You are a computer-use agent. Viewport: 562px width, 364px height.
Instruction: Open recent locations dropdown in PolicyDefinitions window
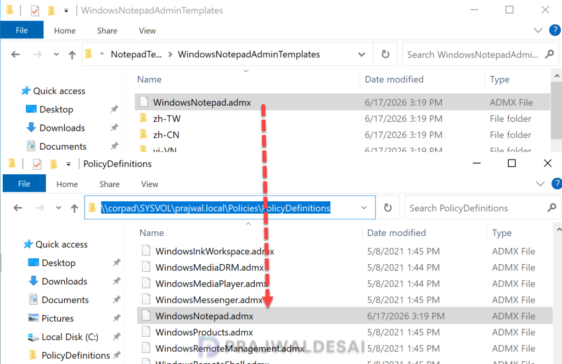tap(58, 208)
